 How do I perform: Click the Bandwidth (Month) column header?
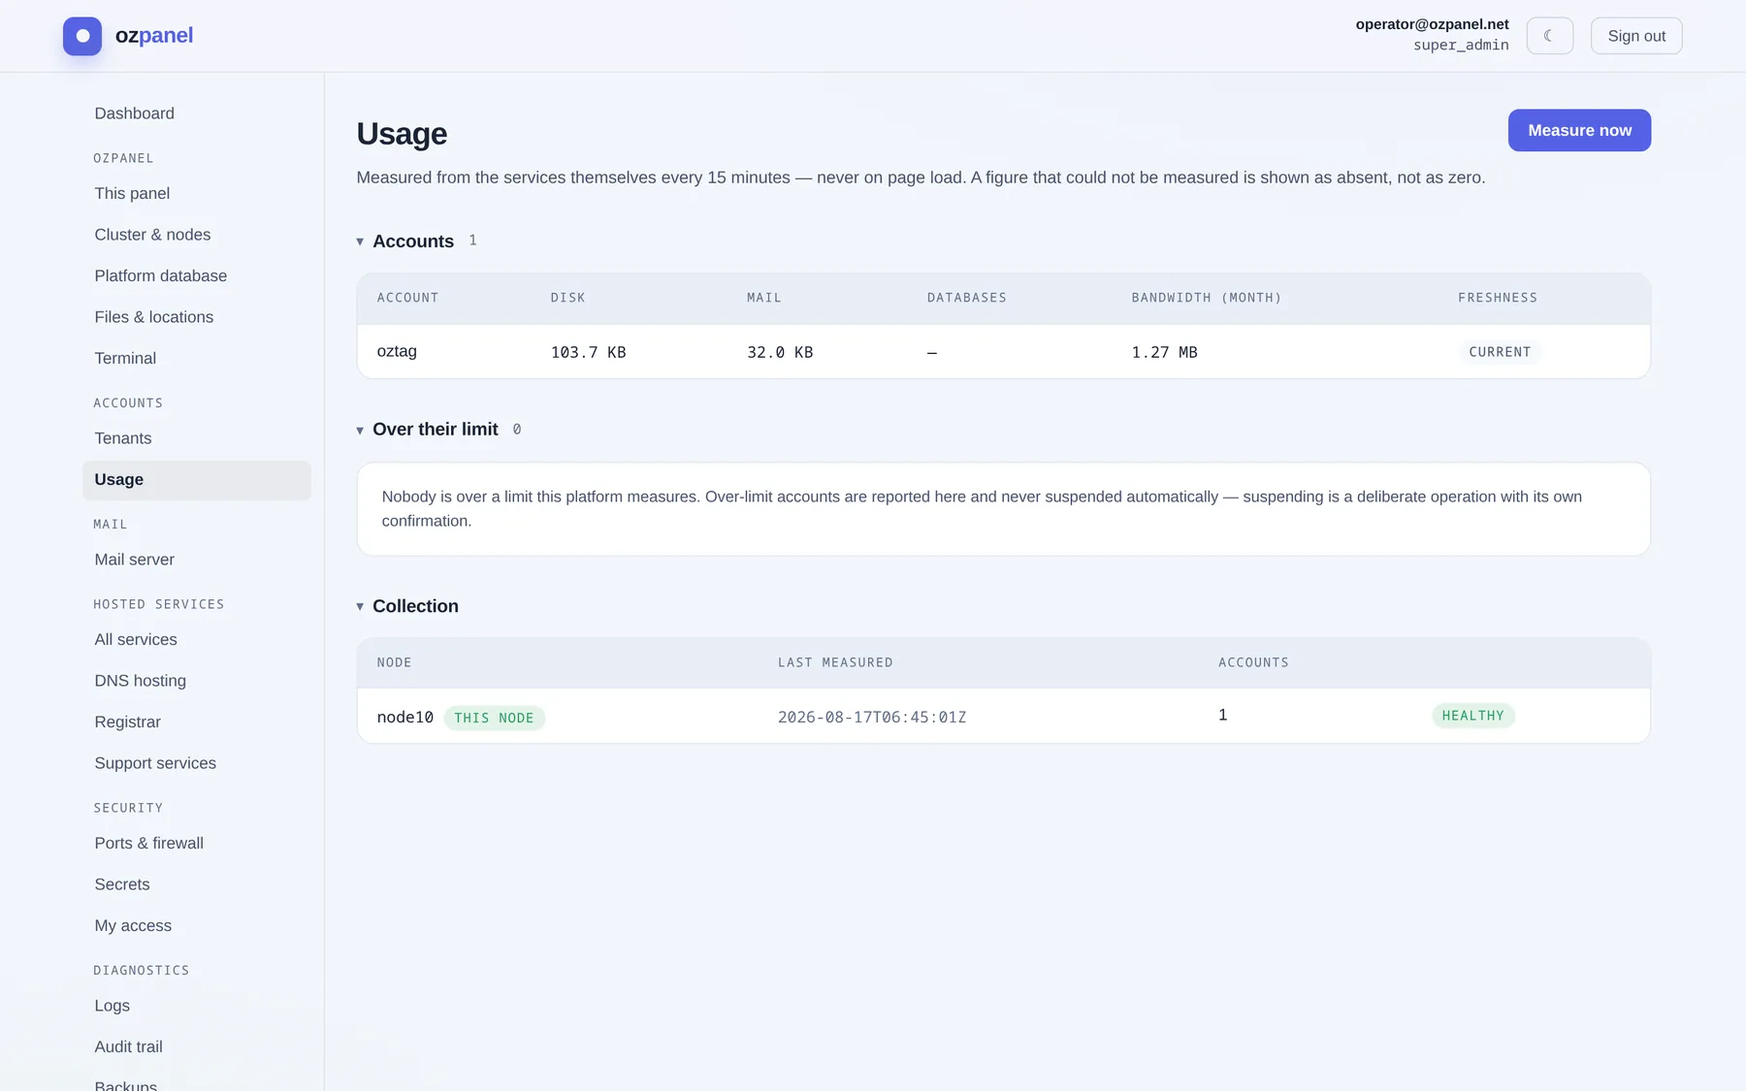(x=1207, y=298)
